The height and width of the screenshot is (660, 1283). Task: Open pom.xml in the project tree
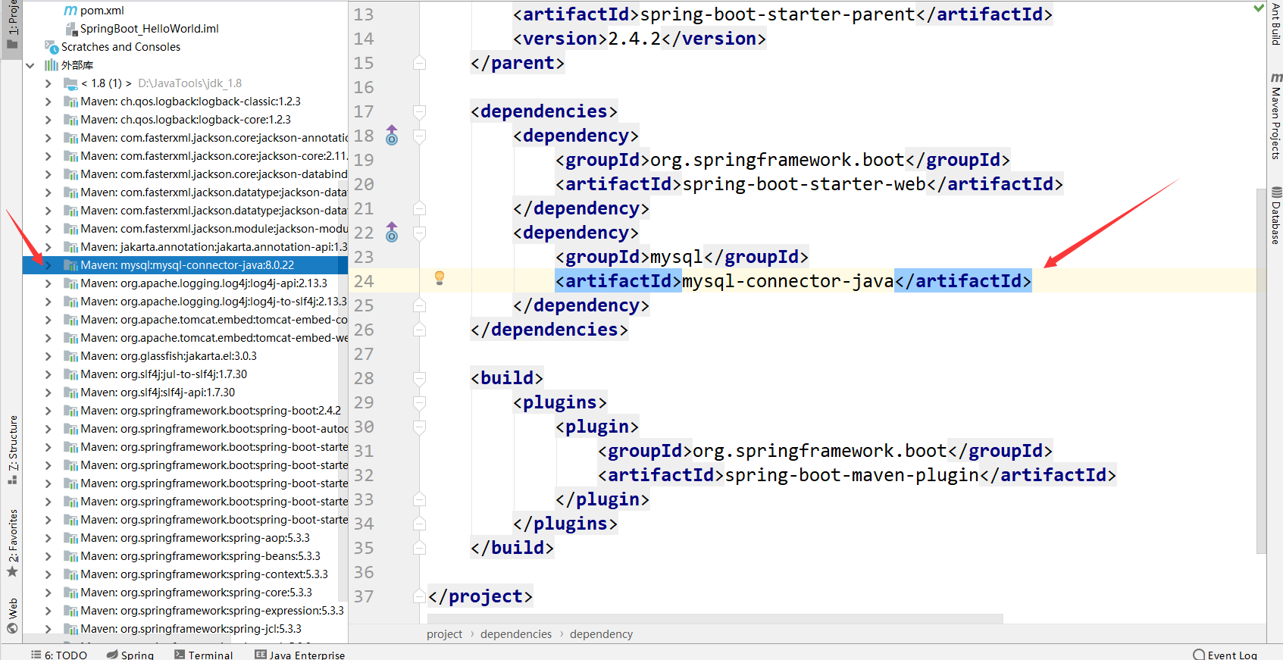click(102, 11)
